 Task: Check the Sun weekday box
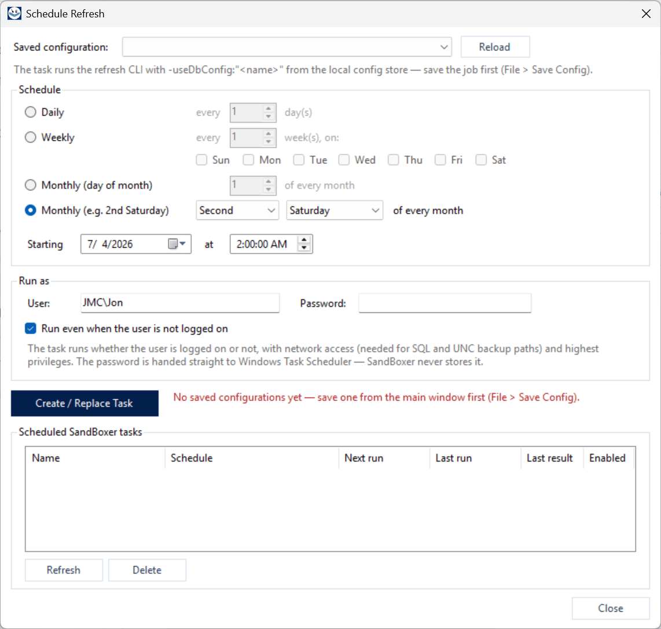(x=201, y=160)
